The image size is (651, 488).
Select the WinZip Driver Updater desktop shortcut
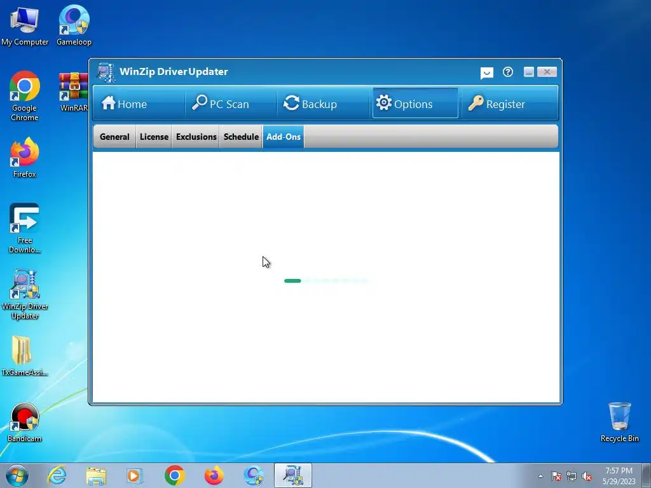(25, 295)
